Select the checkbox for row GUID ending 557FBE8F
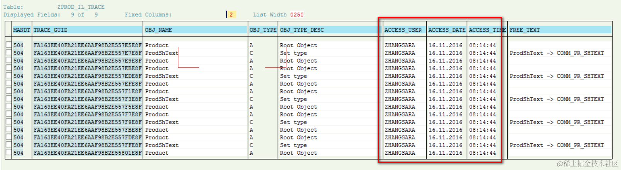Image resolution: width=621 pixels, height=170 pixels. (x=8, y=129)
